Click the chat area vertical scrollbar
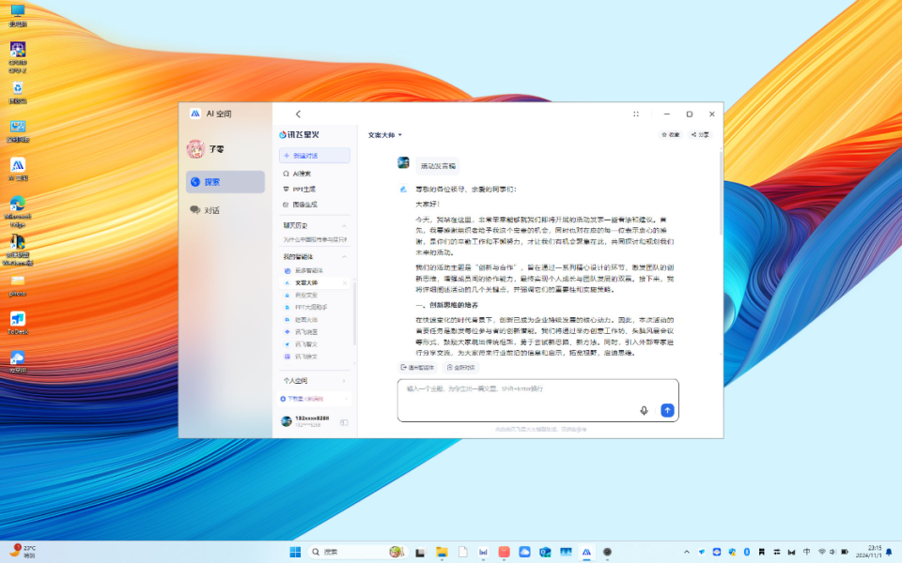 point(721,192)
